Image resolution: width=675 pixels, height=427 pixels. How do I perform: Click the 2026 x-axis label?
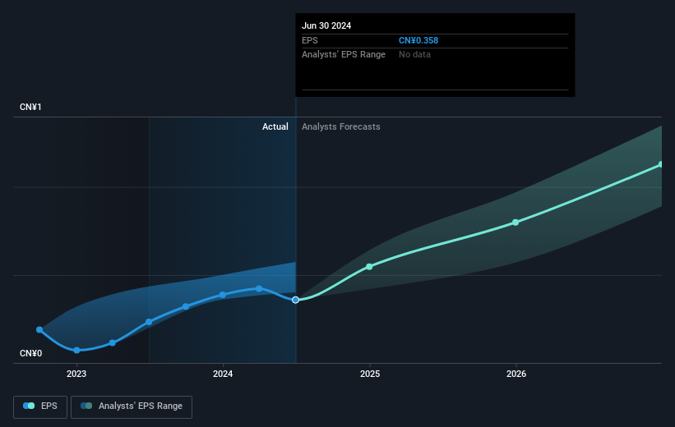516,374
